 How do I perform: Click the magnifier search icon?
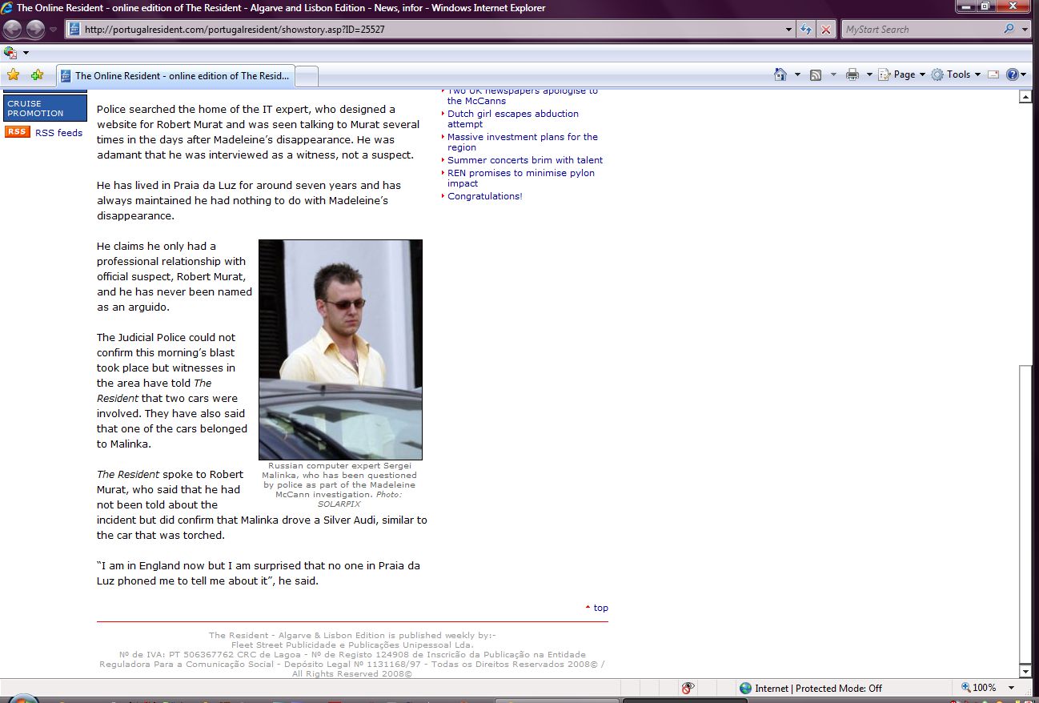coord(1009,30)
